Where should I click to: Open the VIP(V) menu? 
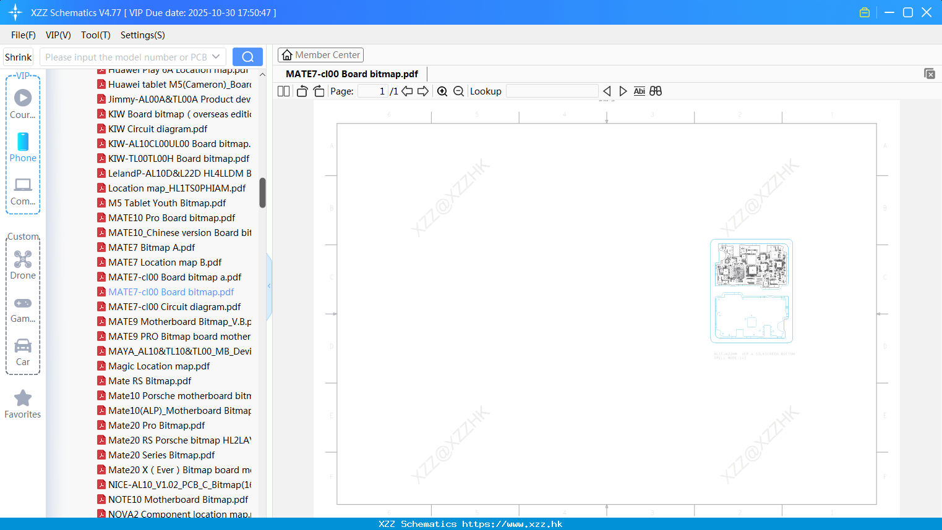(x=58, y=35)
